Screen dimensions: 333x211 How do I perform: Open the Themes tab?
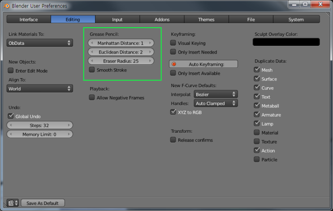[206, 20]
